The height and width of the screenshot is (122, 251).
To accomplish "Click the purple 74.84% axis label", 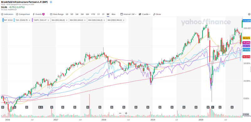I will coord(247,46).
